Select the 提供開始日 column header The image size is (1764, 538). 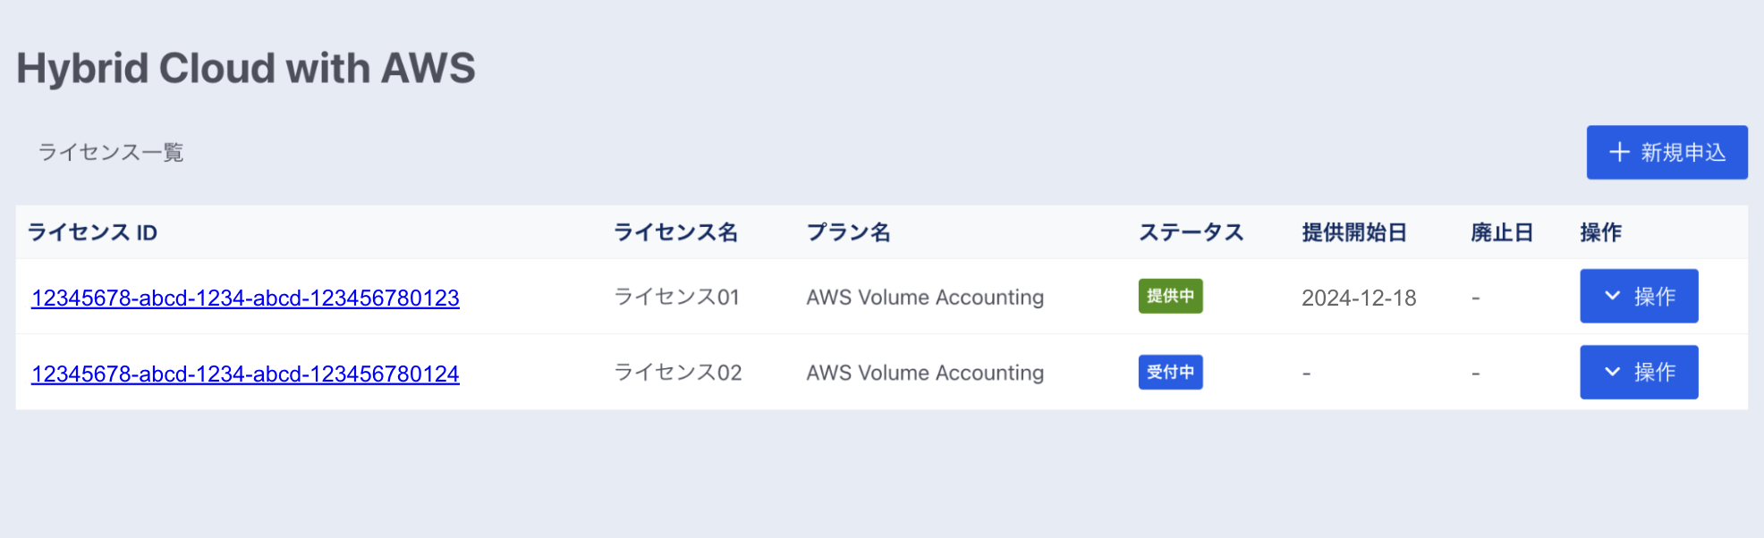1354,232
